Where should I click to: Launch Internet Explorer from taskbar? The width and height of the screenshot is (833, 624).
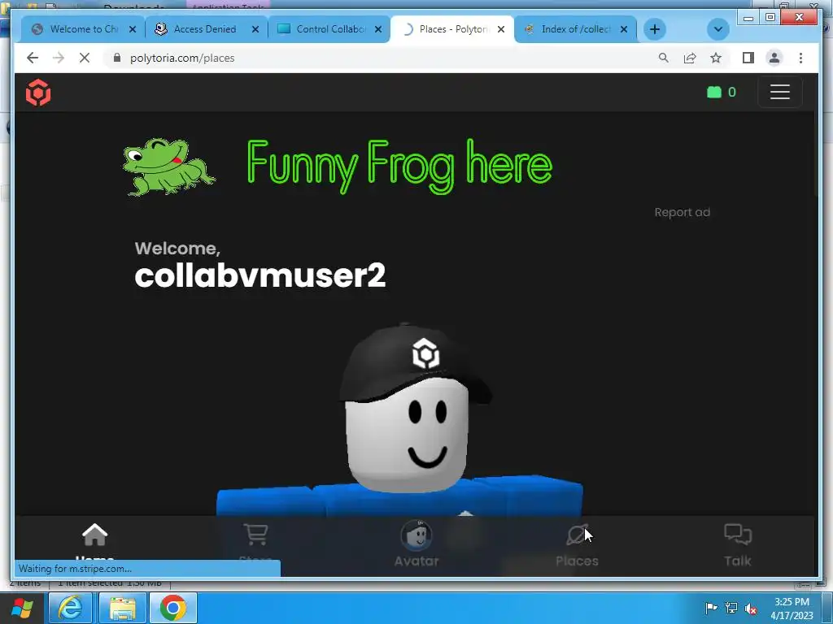[x=70, y=608]
